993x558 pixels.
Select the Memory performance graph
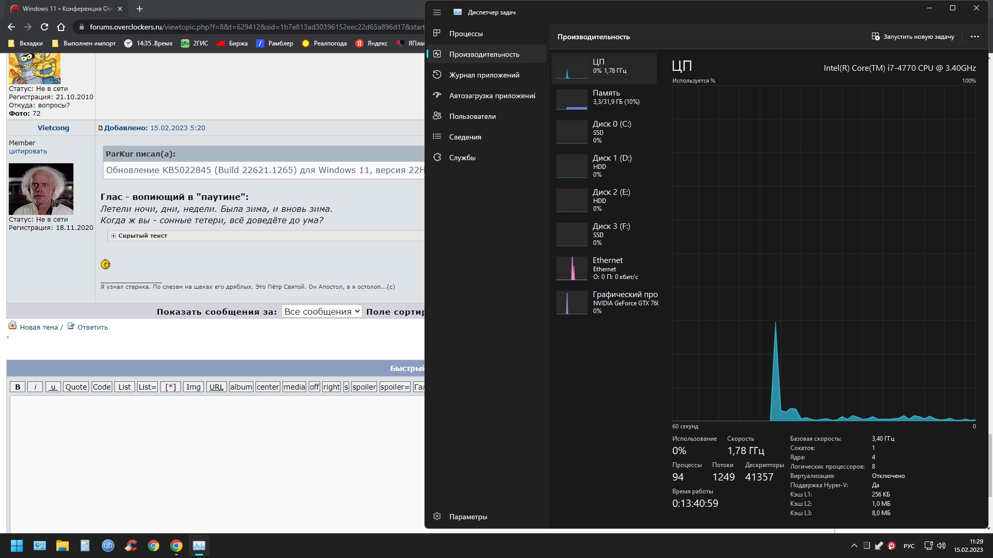pos(571,99)
